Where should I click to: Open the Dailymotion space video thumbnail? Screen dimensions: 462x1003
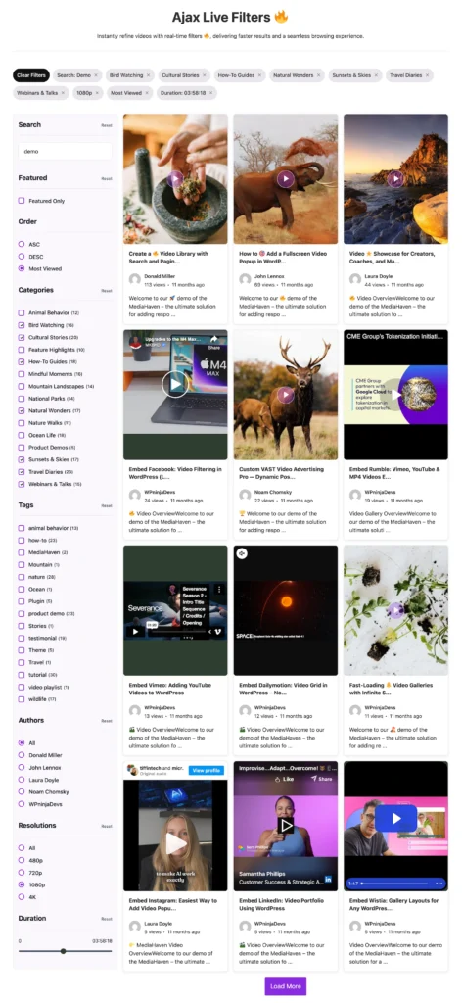click(x=286, y=610)
